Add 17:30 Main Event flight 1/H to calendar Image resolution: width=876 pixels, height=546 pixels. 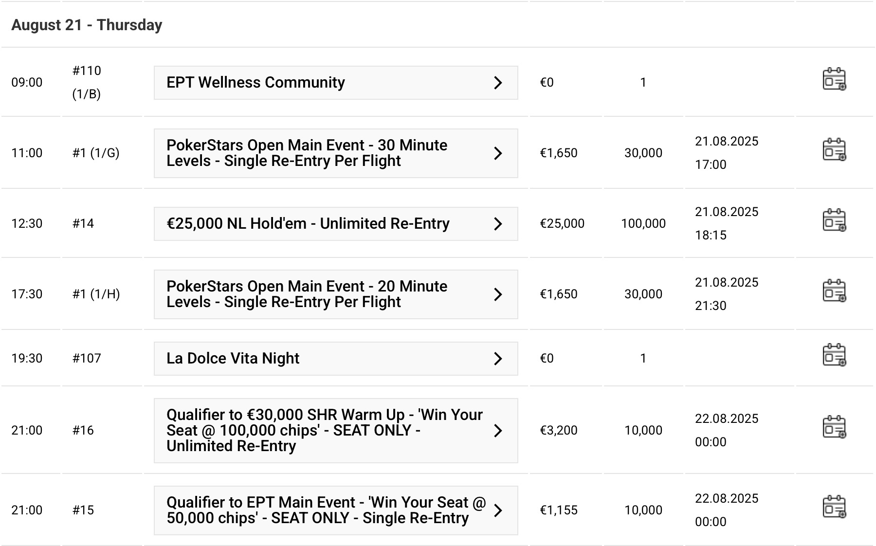[x=834, y=291]
